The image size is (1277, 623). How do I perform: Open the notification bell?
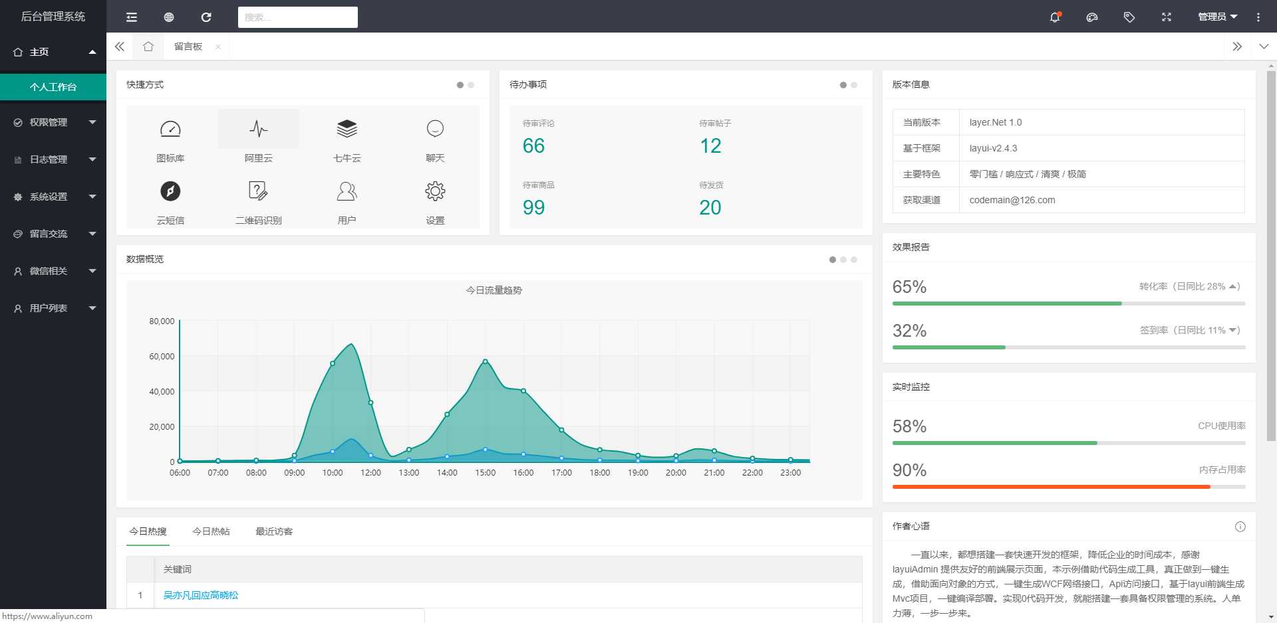pyautogui.click(x=1055, y=17)
